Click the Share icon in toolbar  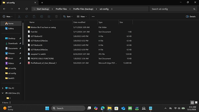[x=49, y=16]
